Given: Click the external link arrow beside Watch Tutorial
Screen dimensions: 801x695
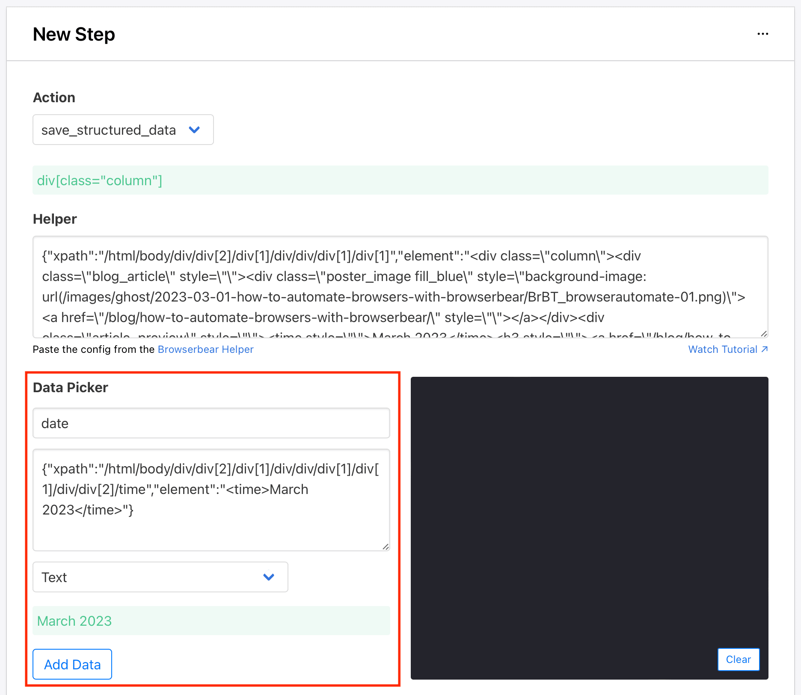Looking at the screenshot, I should (x=764, y=349).
